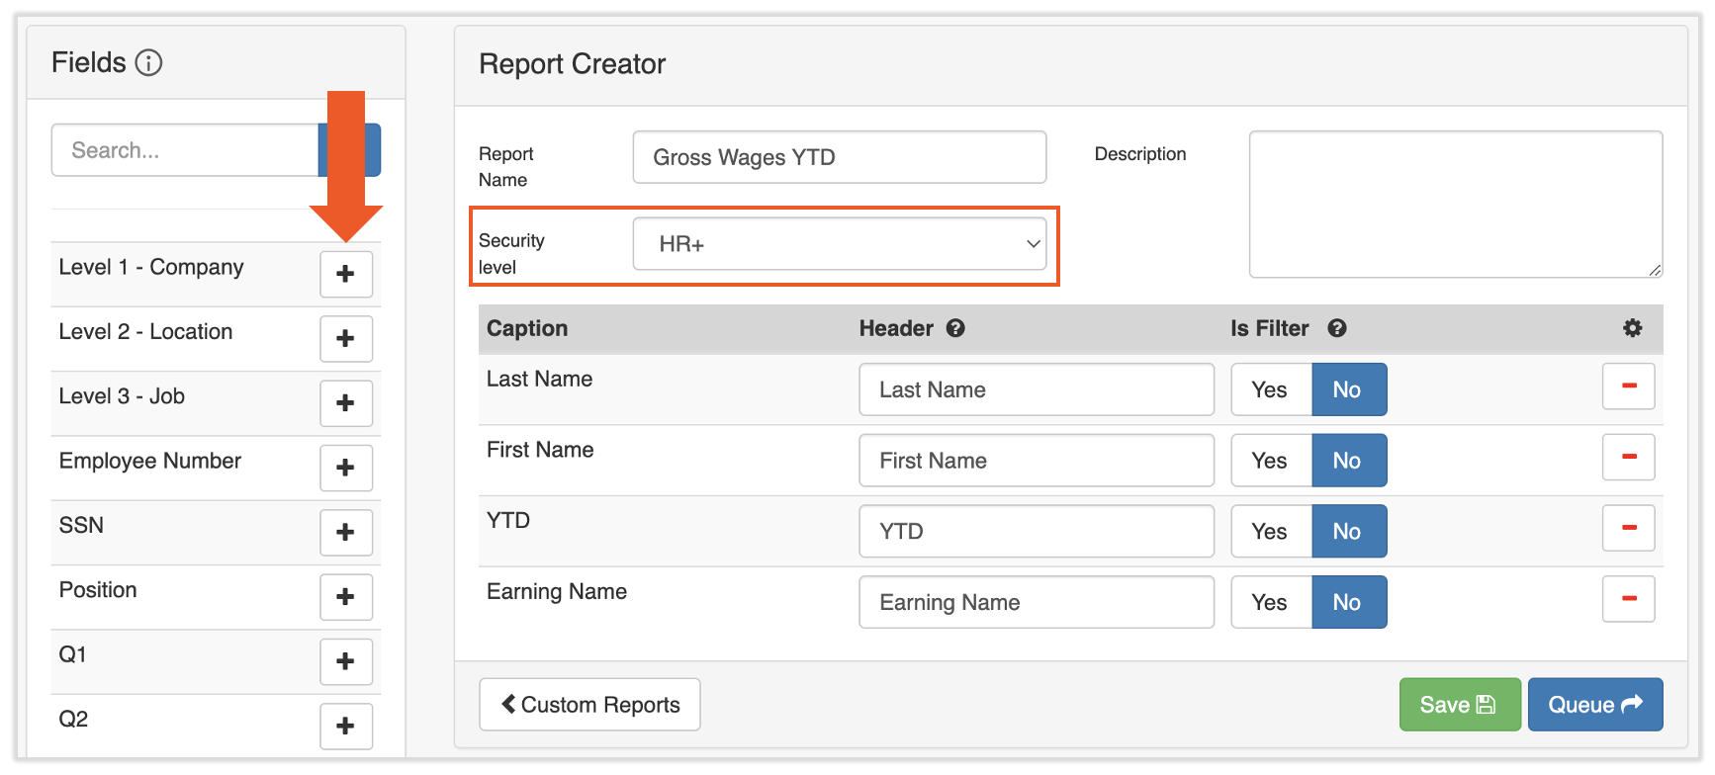Image resolution: width=1715 pixels, height=775 pixels.
Task: Set Last Name filter to Yes
Action: click(x=1270, y=389)
